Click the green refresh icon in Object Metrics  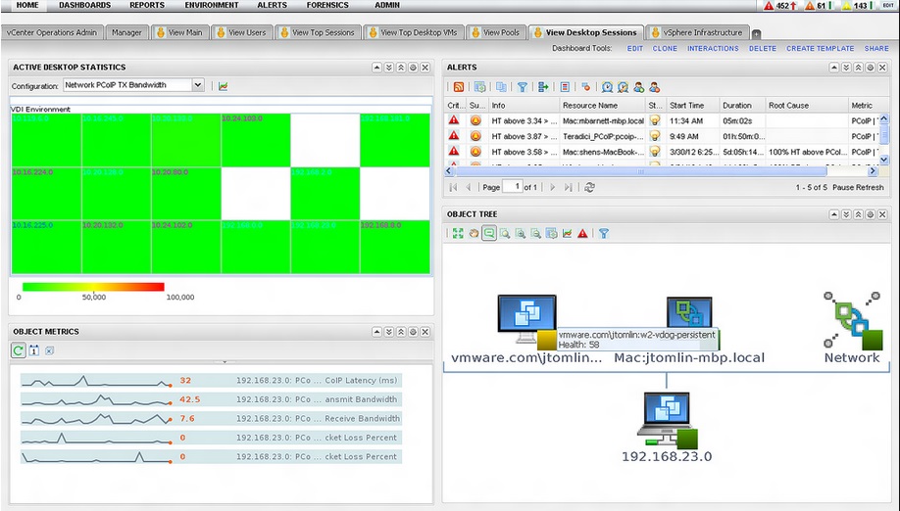(19, 350)
